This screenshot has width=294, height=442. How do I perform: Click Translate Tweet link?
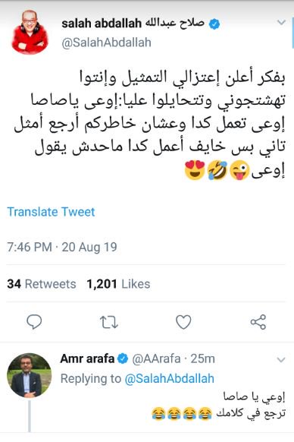[51, 212]
